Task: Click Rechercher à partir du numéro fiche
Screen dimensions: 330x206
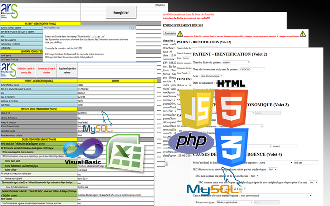Action: tap(26, 70)
